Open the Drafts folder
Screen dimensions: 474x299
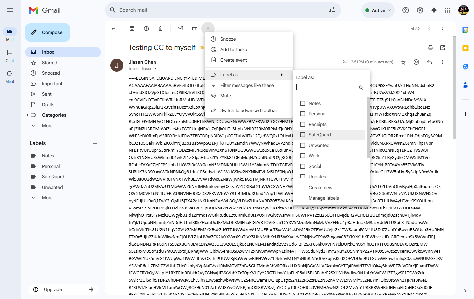tap(63, 105)
